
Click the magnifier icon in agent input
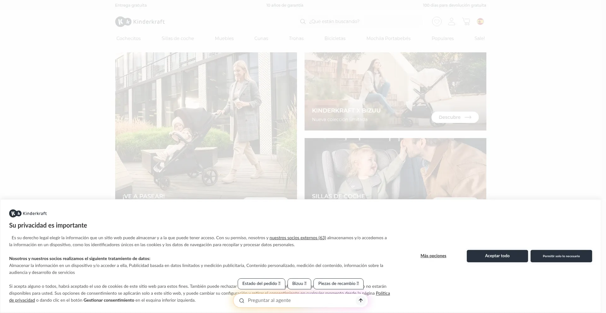click(x=242, y=301)
